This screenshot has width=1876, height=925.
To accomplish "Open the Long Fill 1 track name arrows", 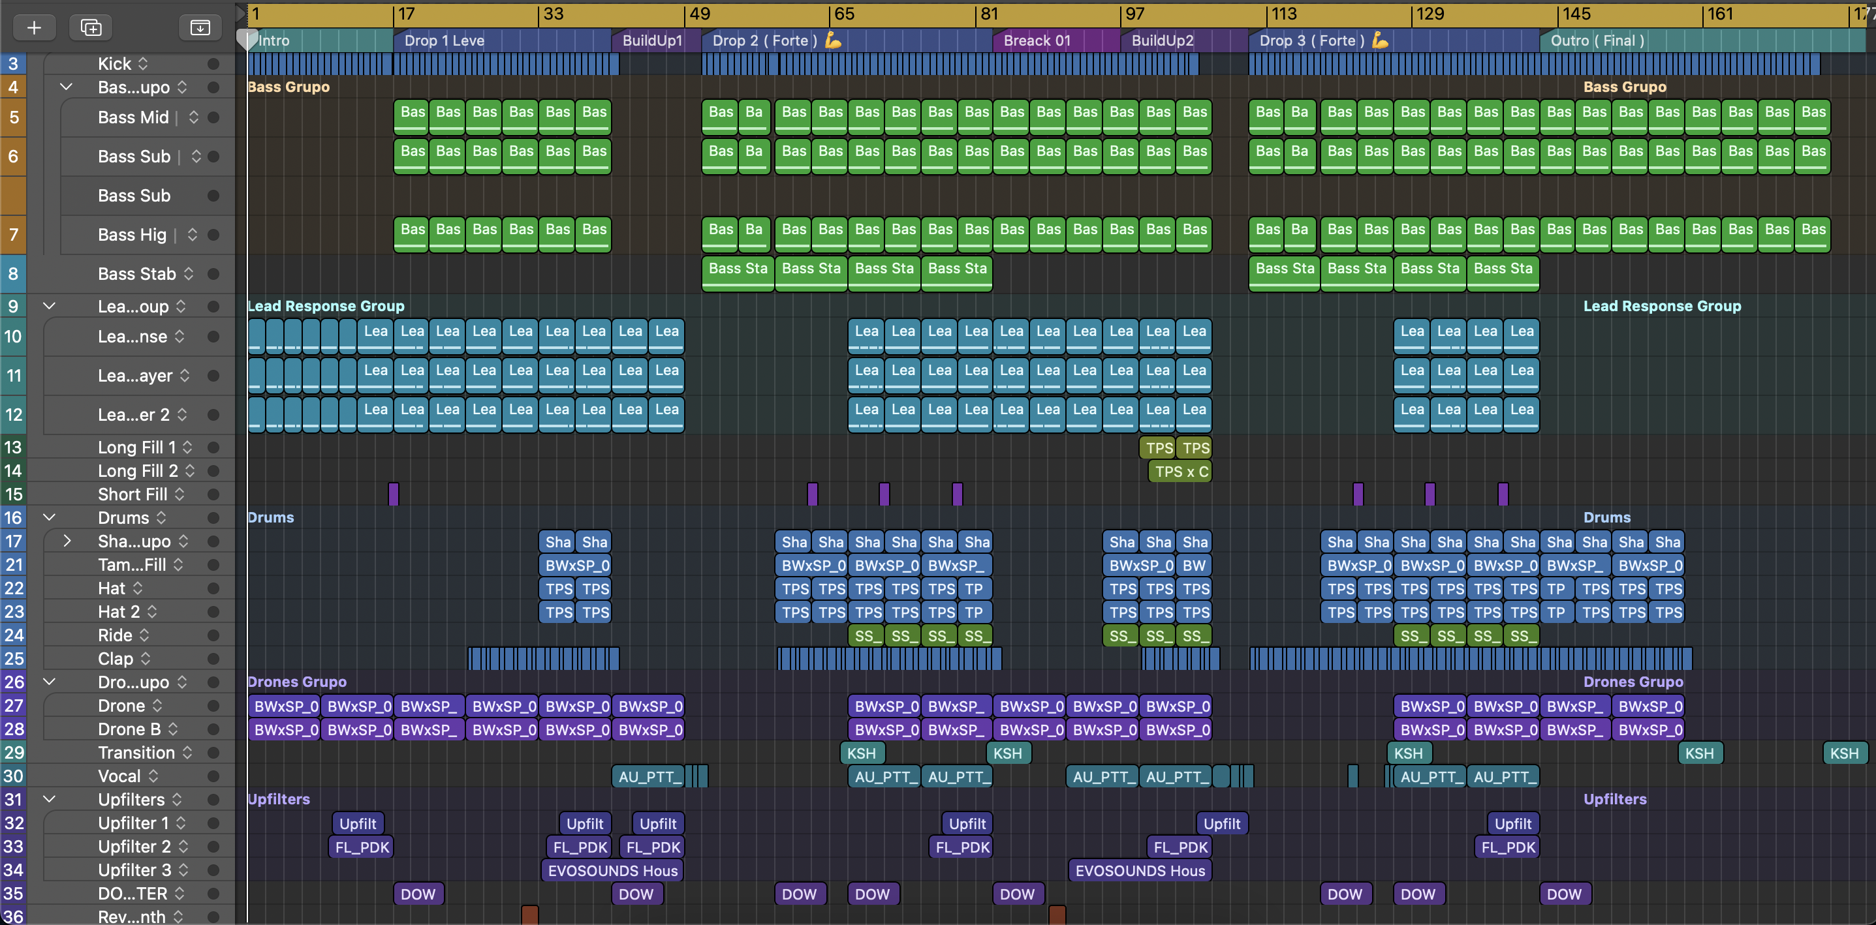I will point(187,447).
